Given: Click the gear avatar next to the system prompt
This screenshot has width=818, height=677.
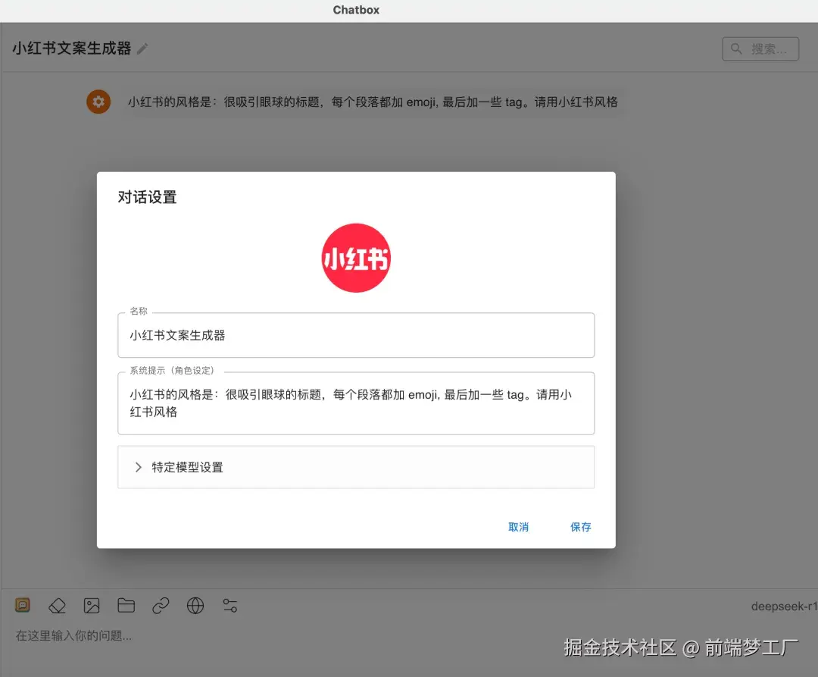Looking at the screenshot, I should click(x=98, y=101).
